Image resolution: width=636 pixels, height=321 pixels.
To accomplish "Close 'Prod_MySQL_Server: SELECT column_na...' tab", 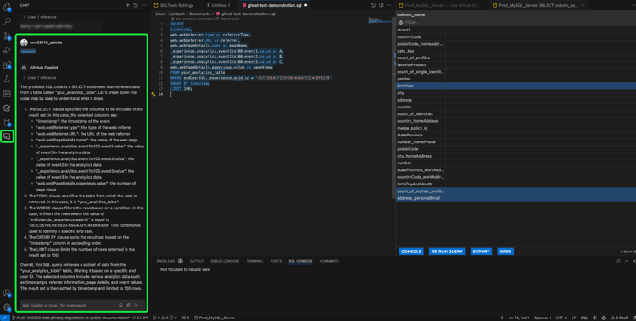I will pyautogui.click(x=583, y=5).
